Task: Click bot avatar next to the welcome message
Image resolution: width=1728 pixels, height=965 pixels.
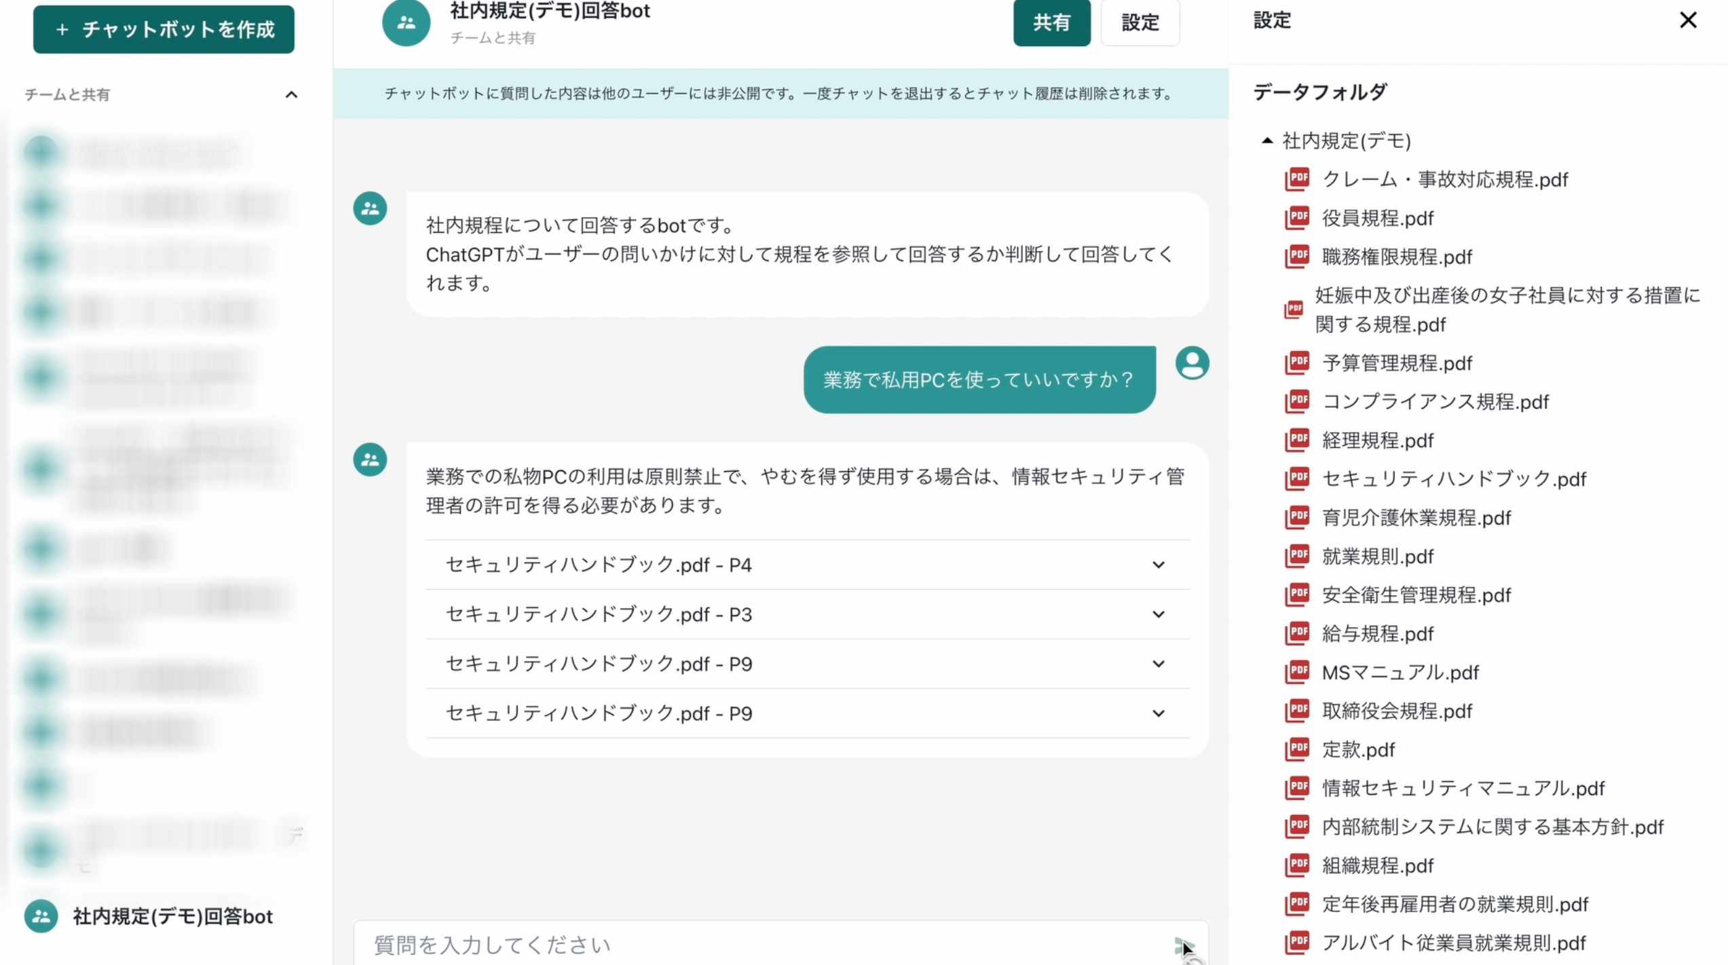Action: pos(370,208)
